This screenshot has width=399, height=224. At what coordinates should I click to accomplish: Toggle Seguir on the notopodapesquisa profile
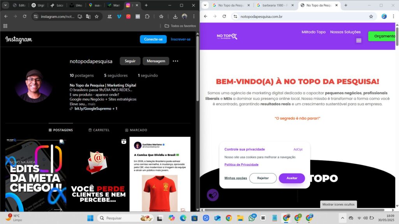click(130, 61)
